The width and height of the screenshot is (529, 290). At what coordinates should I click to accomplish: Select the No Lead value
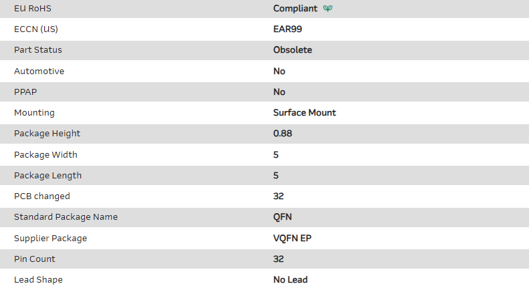[290, 280]
